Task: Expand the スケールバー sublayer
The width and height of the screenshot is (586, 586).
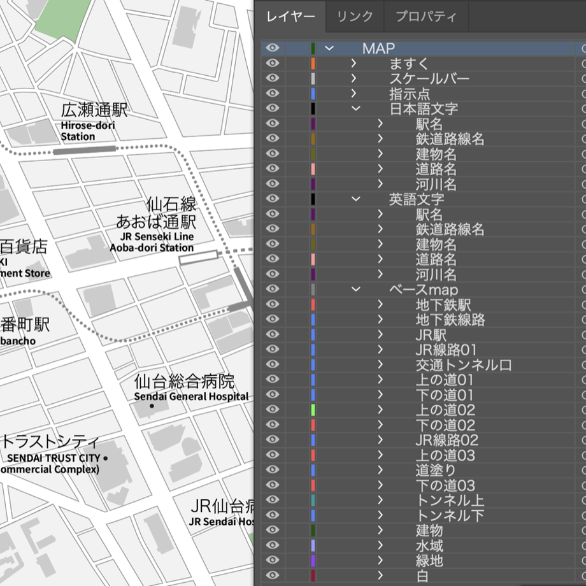Action: 354,78
